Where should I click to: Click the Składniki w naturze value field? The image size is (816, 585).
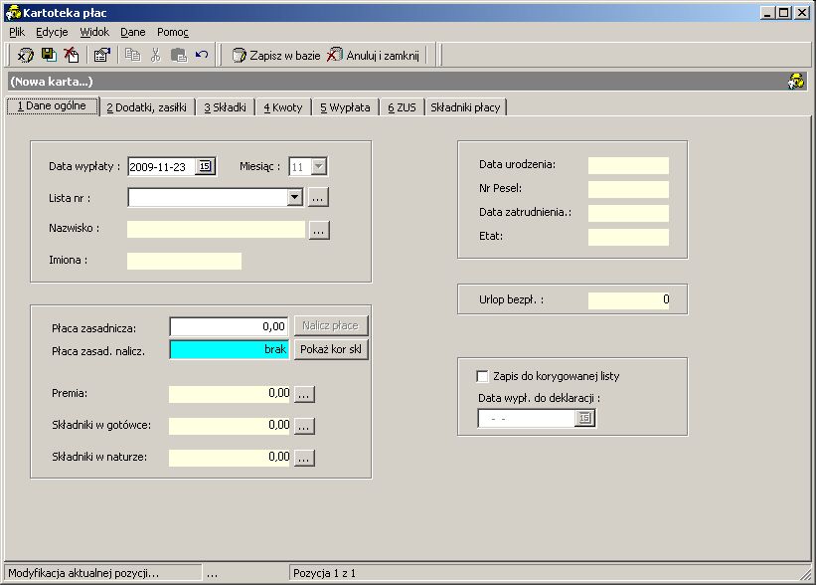coord(230,458)
